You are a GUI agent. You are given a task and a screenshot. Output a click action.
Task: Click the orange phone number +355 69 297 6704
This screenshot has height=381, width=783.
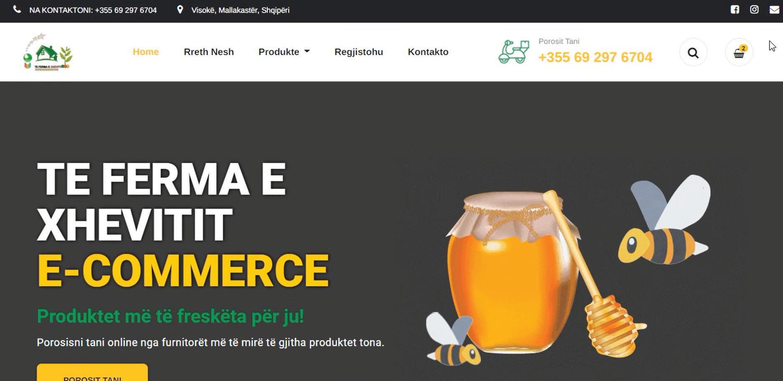595,57
